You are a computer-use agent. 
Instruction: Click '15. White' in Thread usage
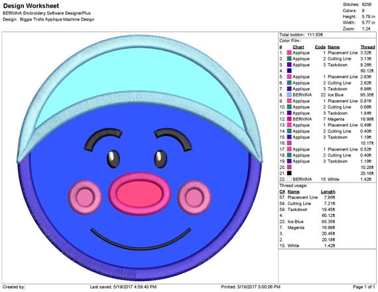point(289,246)
